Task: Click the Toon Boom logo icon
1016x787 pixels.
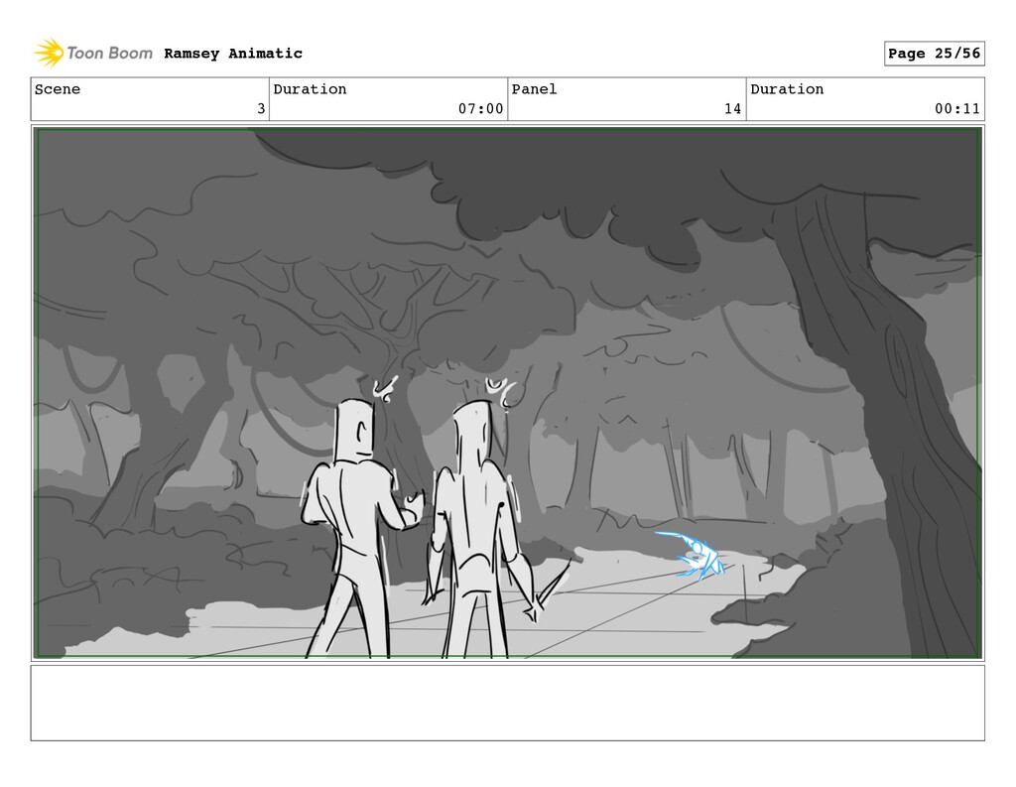Action: (50, 53)
